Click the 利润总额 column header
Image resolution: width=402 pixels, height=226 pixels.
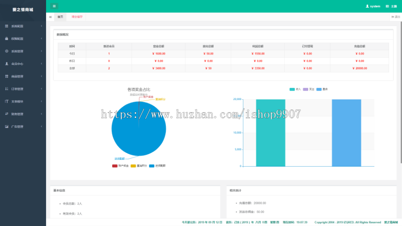click(258, 46)
